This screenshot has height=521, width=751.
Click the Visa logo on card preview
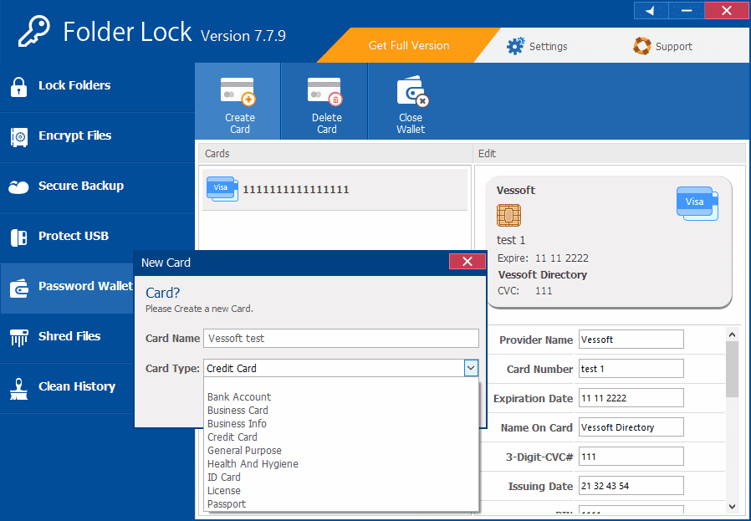tap(697, 203)
